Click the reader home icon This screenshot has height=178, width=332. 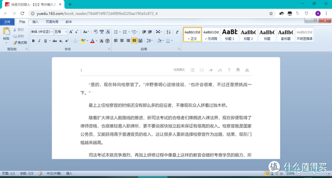247,70
